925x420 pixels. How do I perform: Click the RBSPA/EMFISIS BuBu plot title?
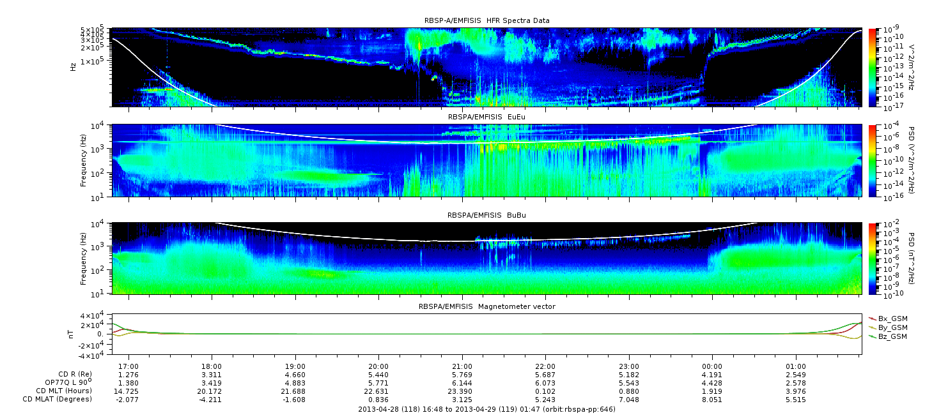[486, 216]
